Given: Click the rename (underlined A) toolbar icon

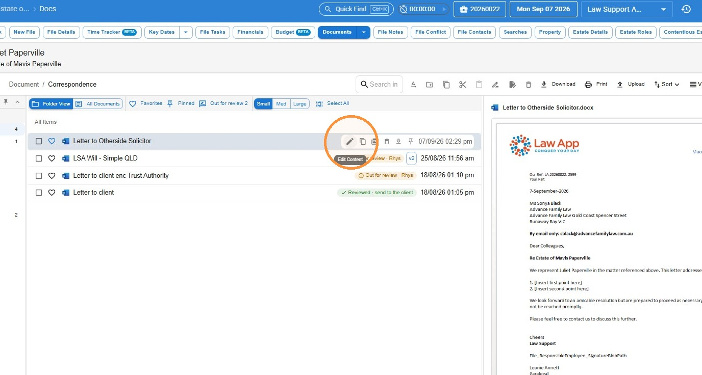Looking at the screenshot, I should [x=413, y=85].
